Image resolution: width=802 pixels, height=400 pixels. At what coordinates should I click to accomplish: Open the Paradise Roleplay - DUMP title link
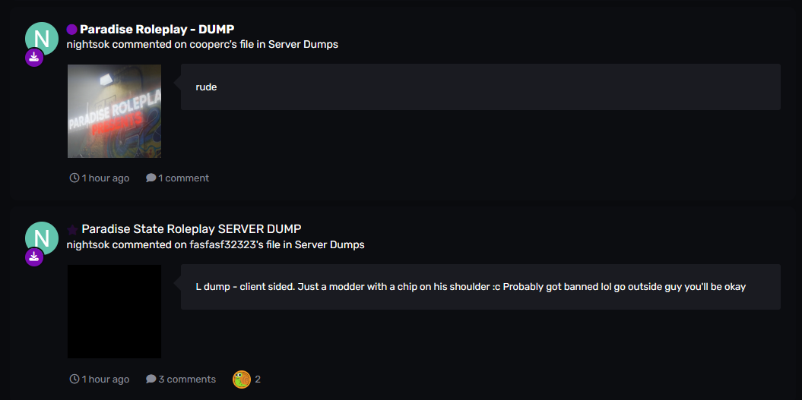(x=157, y=30)
